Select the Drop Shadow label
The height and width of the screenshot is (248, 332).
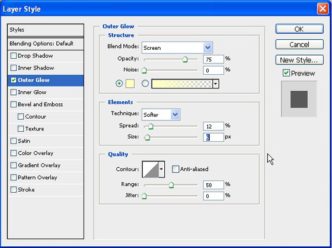pos(36,56)
